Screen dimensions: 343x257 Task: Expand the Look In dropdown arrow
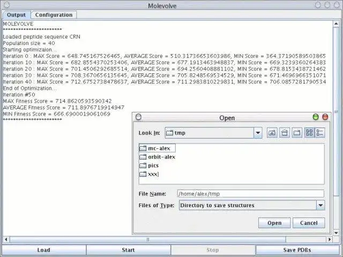258,133
